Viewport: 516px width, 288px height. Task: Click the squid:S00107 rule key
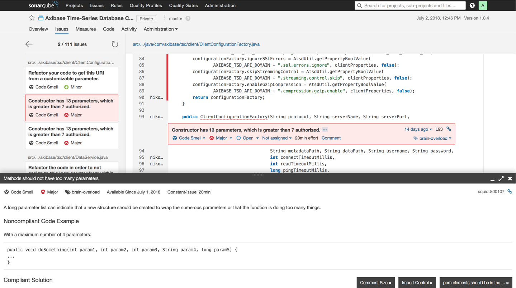click(491, 192)
